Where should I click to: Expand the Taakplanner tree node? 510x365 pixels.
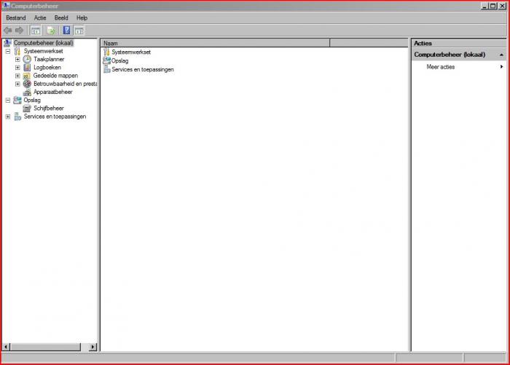[17, 60]
